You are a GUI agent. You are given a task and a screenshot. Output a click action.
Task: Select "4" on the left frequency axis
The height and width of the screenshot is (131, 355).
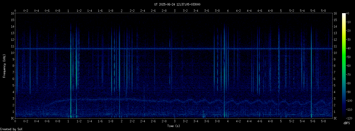click(13, 92)
